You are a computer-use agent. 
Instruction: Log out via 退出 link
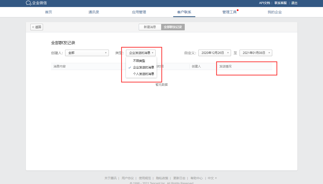click(x=294, y=3)
